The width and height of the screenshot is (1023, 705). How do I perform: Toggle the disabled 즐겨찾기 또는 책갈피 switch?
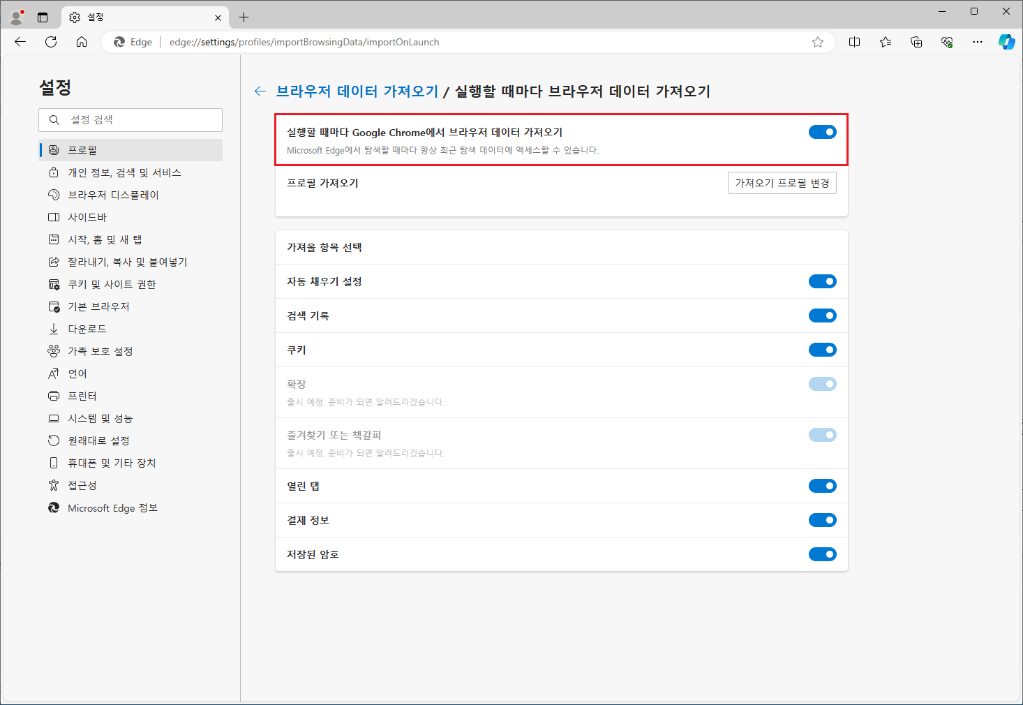point(823,435)
